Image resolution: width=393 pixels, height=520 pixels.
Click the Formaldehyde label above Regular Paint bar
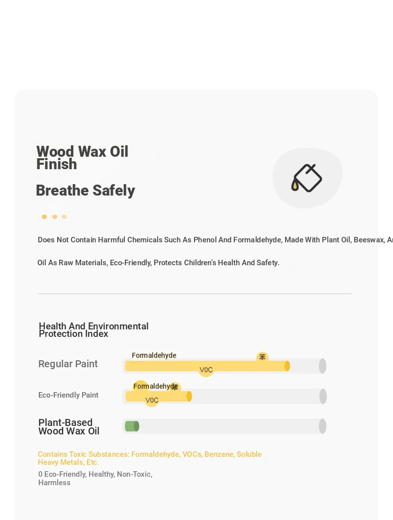click(154, 355)
